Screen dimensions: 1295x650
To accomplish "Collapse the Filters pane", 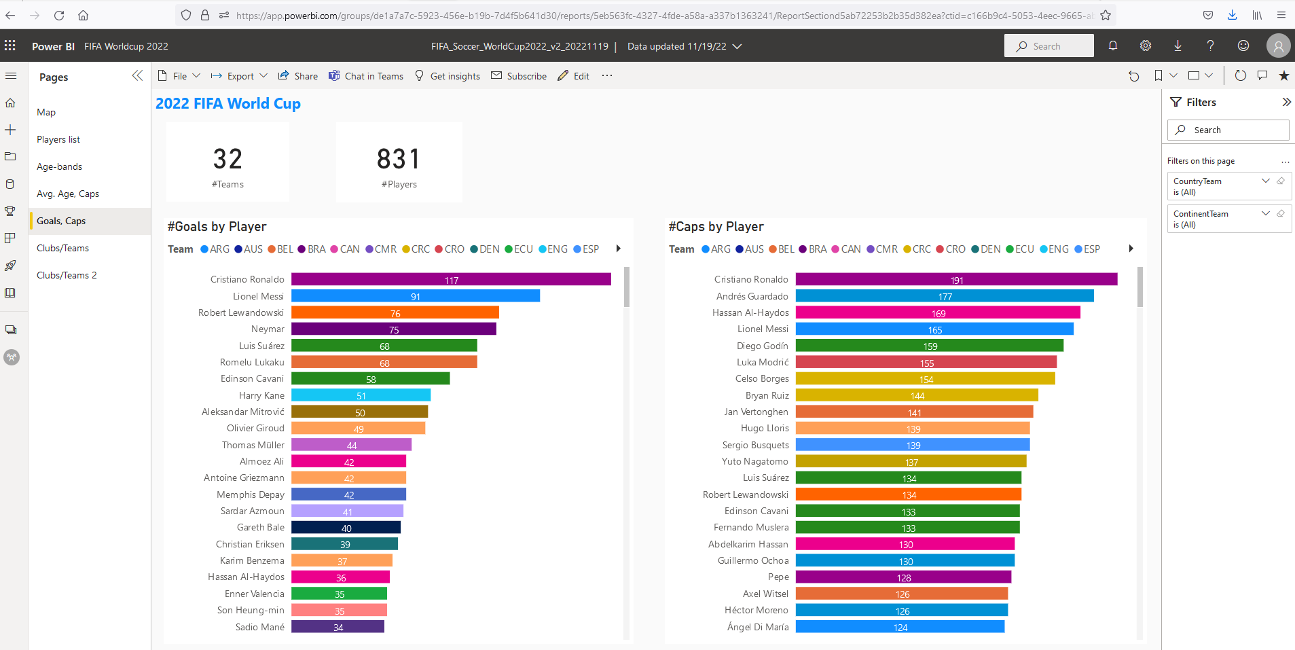I will (1286, 102).
